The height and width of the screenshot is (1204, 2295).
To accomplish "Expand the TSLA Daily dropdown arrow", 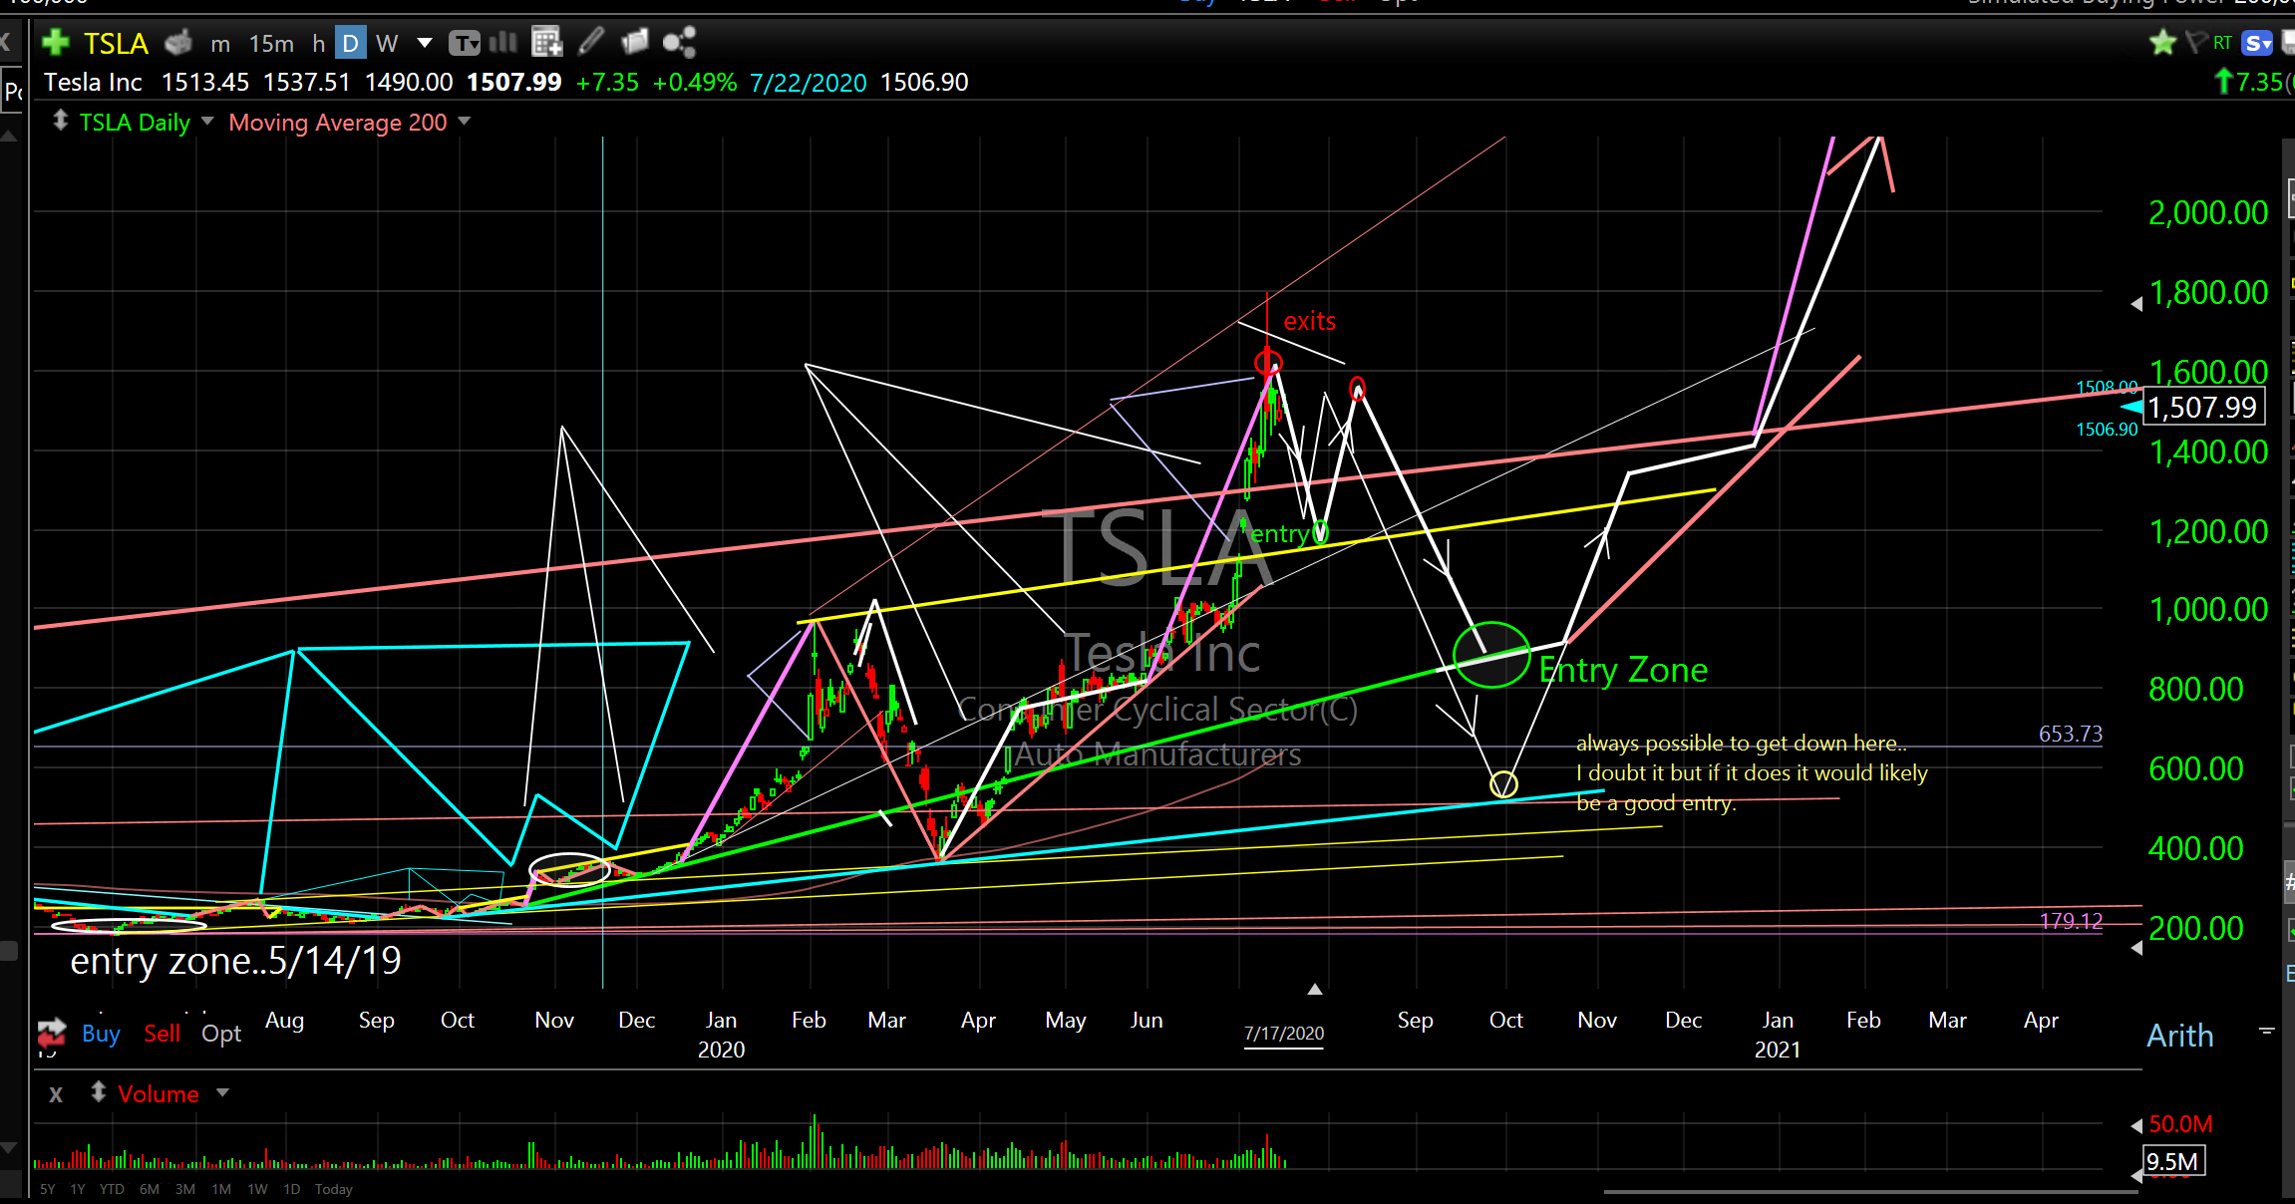I will [207, 122].
